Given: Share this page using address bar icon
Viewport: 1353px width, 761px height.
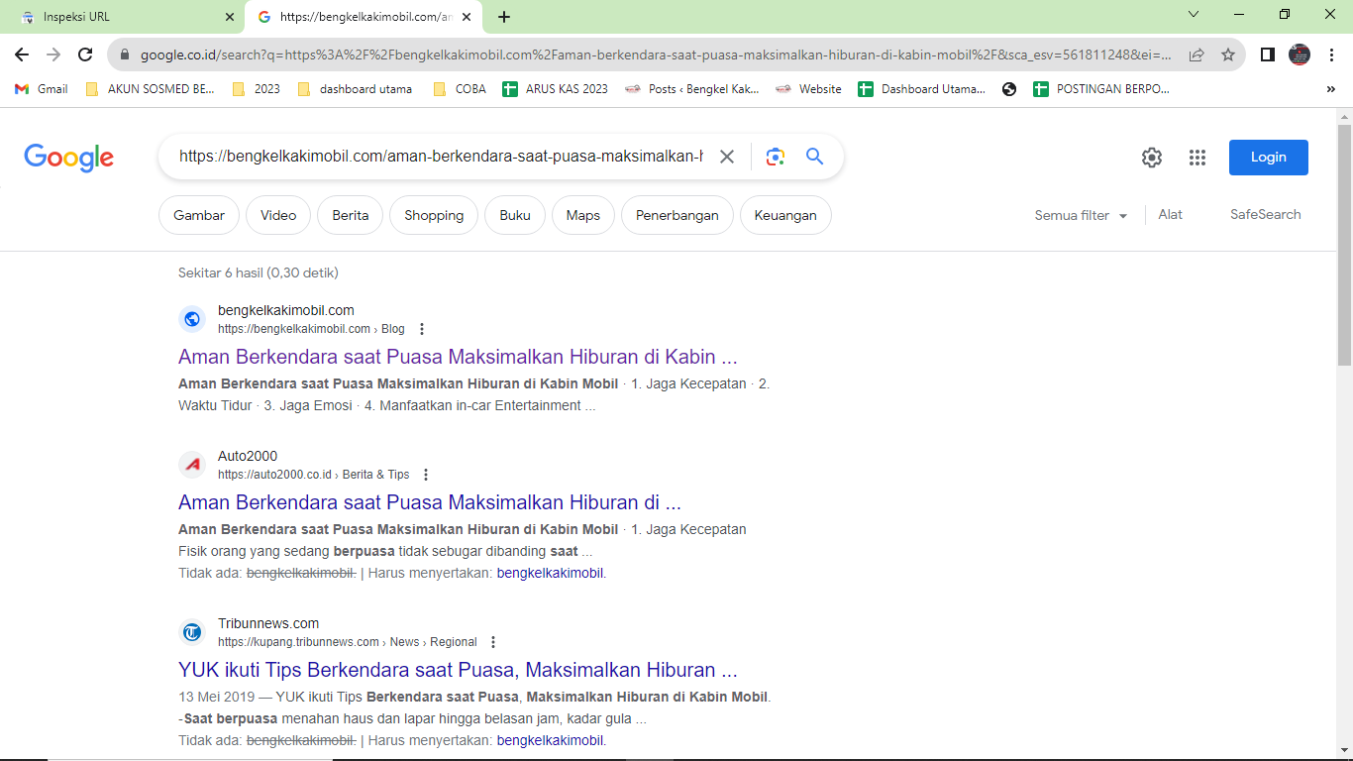Looking at the screenshot, I should [1197, 55].
